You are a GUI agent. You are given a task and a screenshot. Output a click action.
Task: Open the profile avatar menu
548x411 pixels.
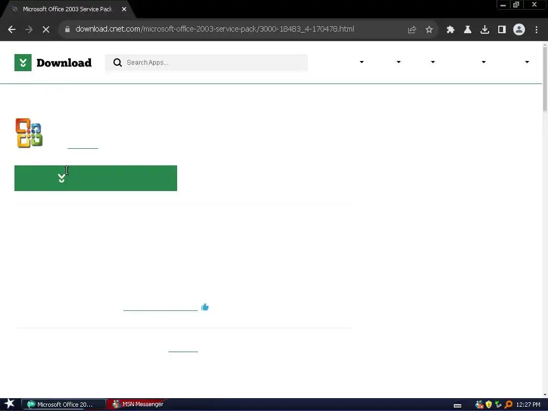(x=519, y=29)
